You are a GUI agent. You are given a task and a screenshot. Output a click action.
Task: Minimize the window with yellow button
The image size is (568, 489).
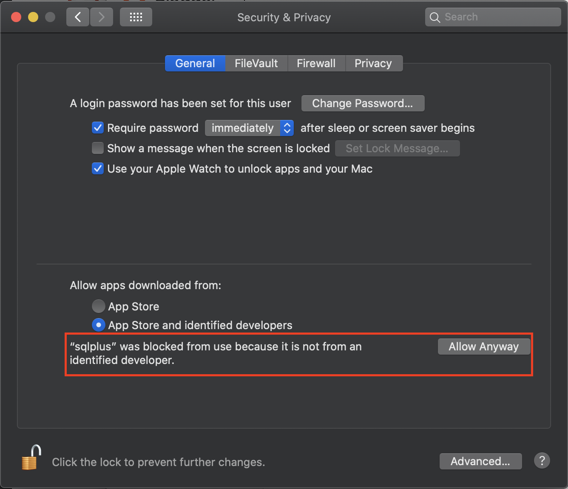click(33, 17)
